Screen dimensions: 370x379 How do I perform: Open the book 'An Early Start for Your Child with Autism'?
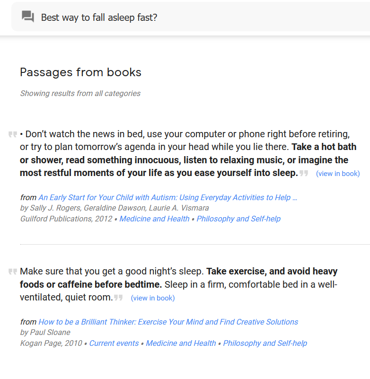pos(167,197)
